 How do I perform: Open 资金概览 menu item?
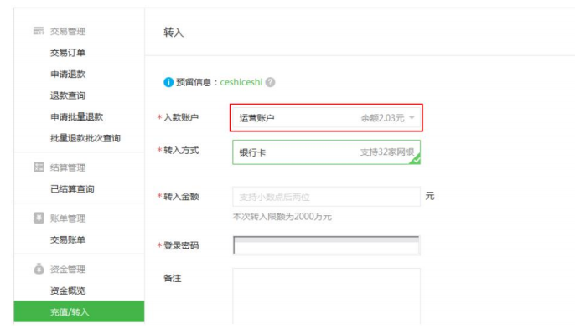coord(68,290)
